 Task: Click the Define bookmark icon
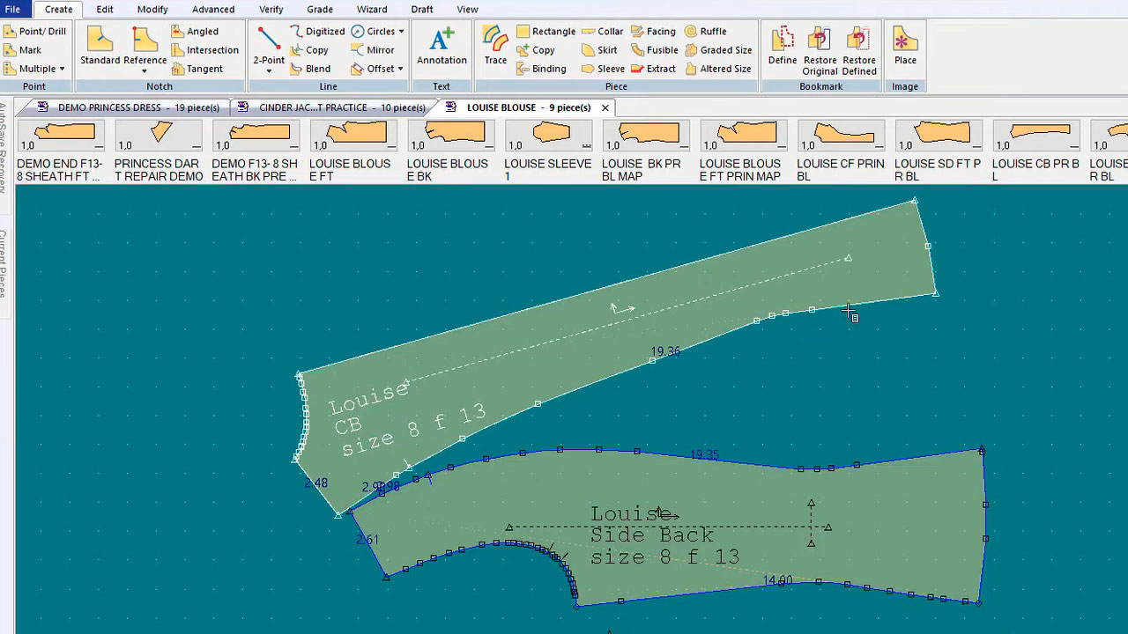[782, 46]
